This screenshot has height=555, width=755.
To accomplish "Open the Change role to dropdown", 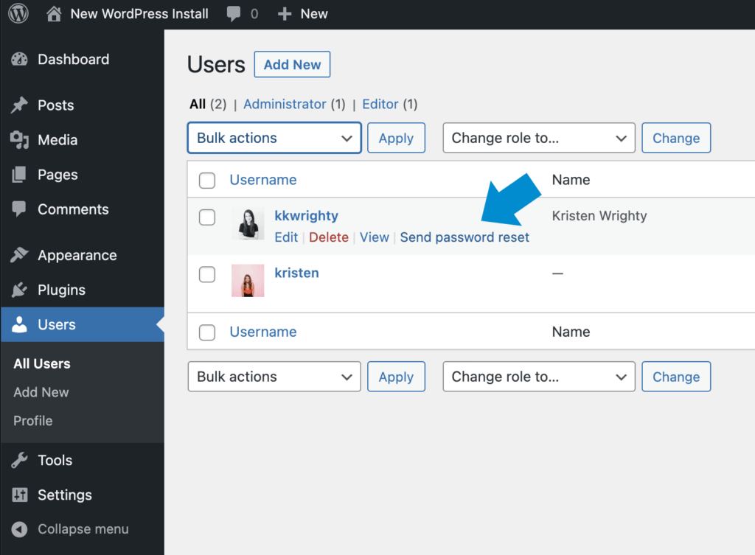I will pyautogui.click(x=538, y=138).
